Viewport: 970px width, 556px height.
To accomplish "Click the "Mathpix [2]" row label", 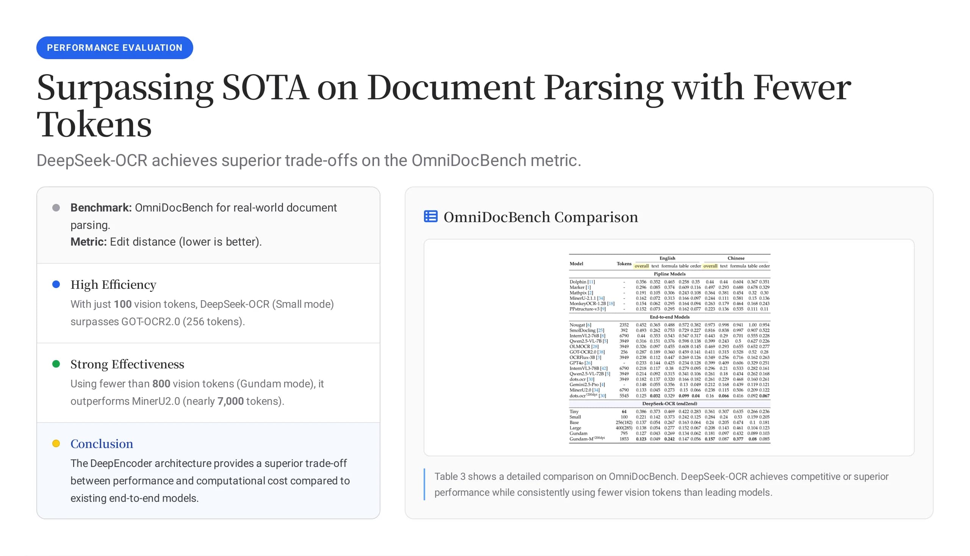I will tap(581, 293).
